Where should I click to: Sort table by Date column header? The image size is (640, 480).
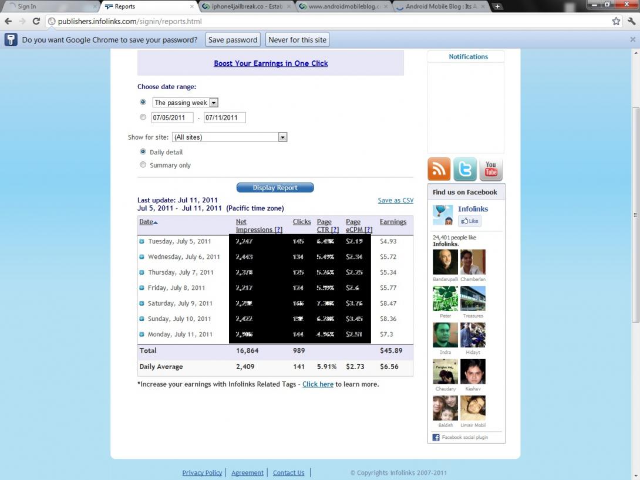(148, 222)
